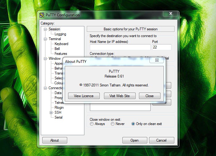Click the Host Name input field

point(120,47)
